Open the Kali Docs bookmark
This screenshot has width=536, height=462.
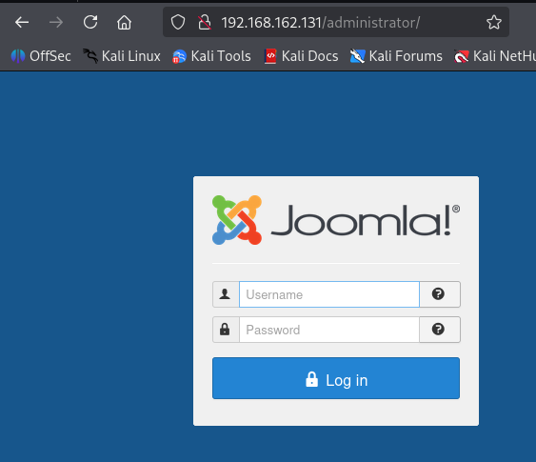click(x=301, y=56)
